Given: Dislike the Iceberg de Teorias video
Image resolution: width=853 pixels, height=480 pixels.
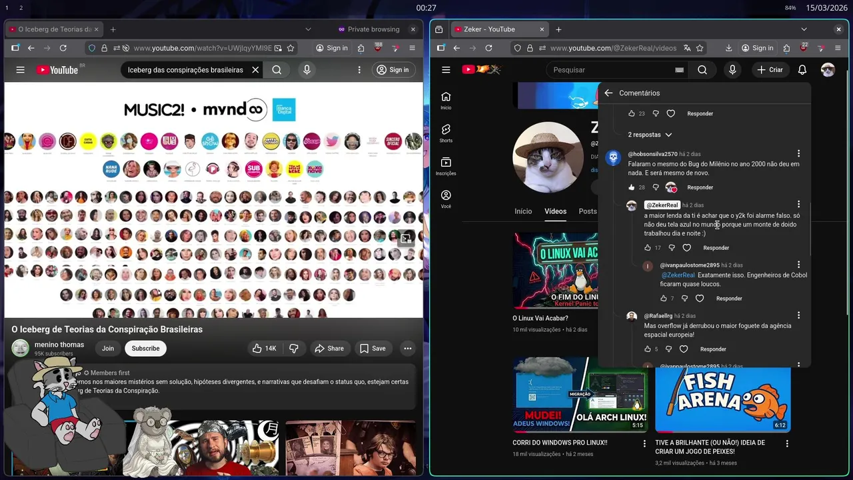Looking at the screenshot, I should [293, 349].
